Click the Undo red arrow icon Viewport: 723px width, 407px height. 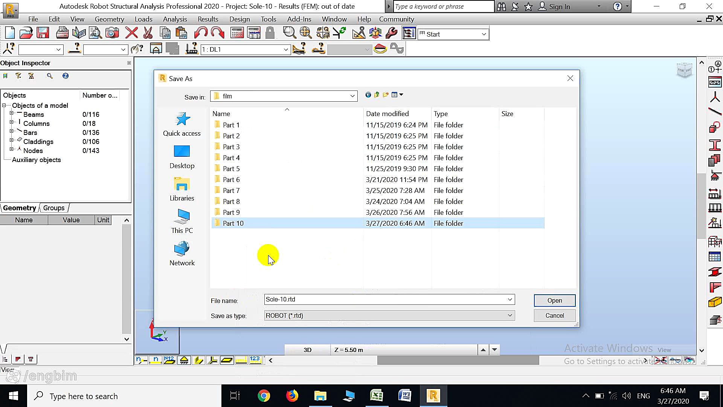point(201,34)
